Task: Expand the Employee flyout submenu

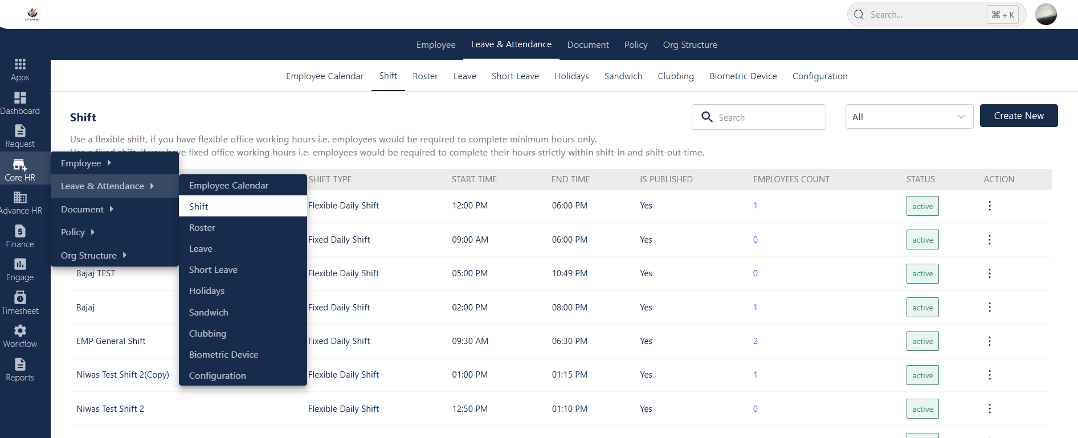Action: coord(86,163)
